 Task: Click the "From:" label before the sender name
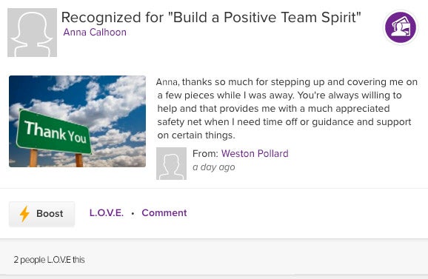coord(205,153)
